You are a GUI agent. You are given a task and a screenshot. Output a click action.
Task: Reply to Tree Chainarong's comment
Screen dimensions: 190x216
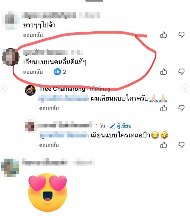[x=49, y=108]
